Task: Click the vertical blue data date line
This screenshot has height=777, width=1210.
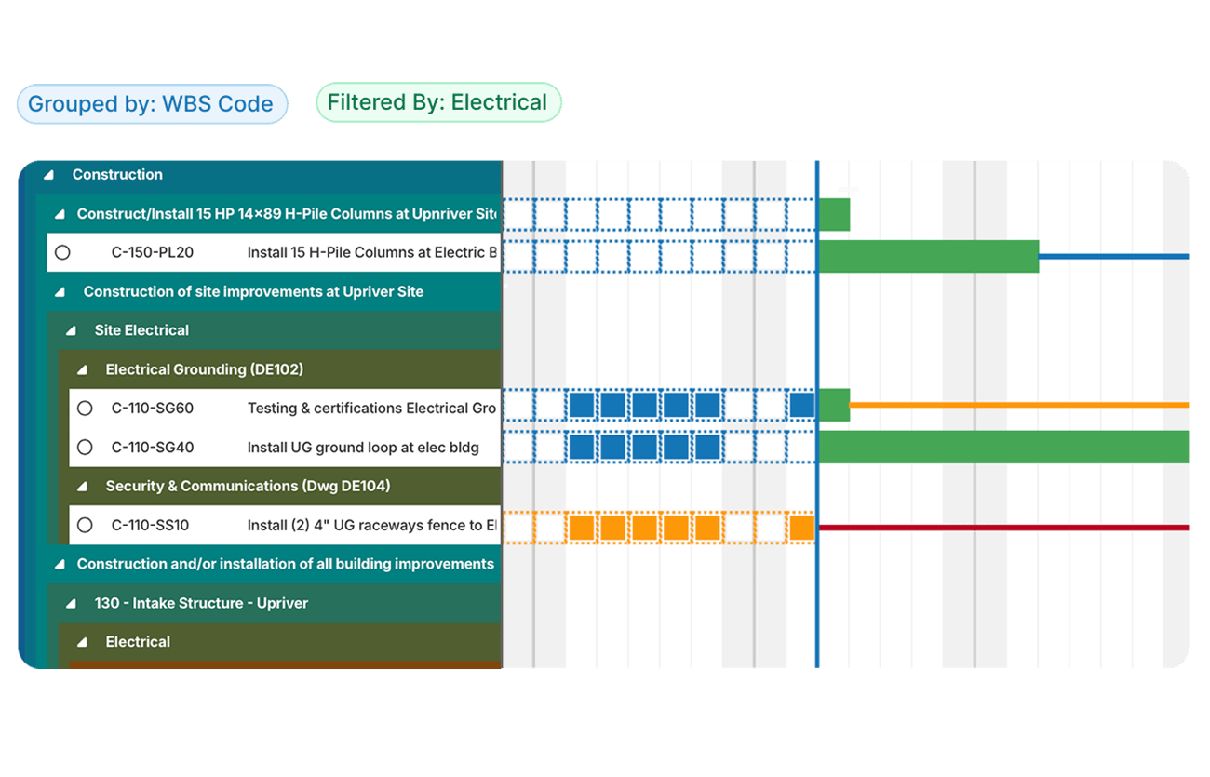Action: click(x=816, y=372)
